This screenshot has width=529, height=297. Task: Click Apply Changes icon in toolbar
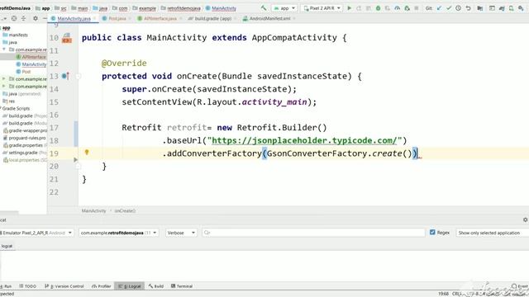pos(359,7)
